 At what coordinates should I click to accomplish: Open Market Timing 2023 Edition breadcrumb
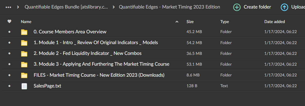coord(169,7)
